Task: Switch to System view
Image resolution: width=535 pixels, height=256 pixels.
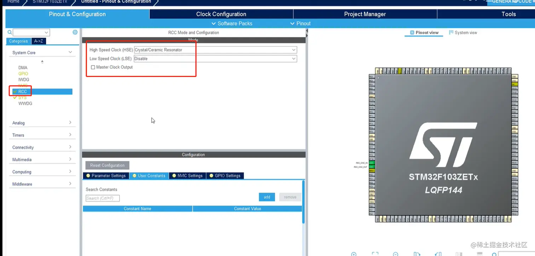Action: pos(463,32)
